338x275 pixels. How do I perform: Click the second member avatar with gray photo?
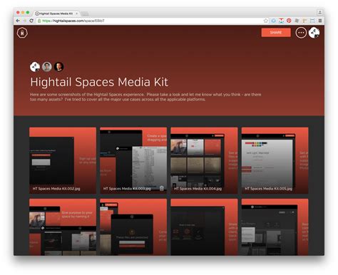[47, 67]
